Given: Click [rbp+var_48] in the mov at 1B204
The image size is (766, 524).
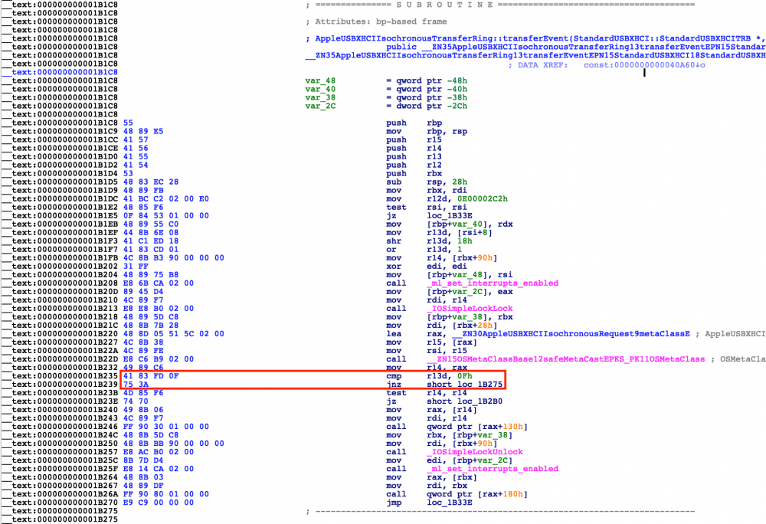Looking at the screenshot, I should pyautogui.click(x=460, y=275).
